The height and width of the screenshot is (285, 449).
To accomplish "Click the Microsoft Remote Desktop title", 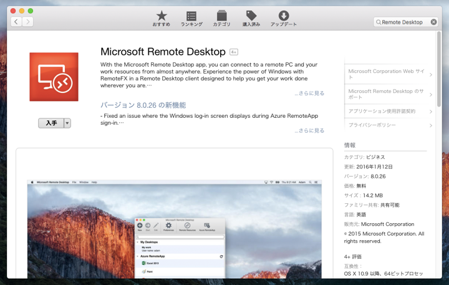I will click(163, 52).
